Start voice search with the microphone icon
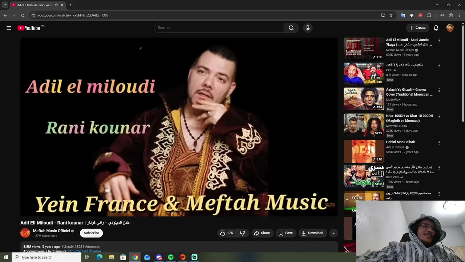The width and height of the screenshot is (465, 262). (308, 28)
